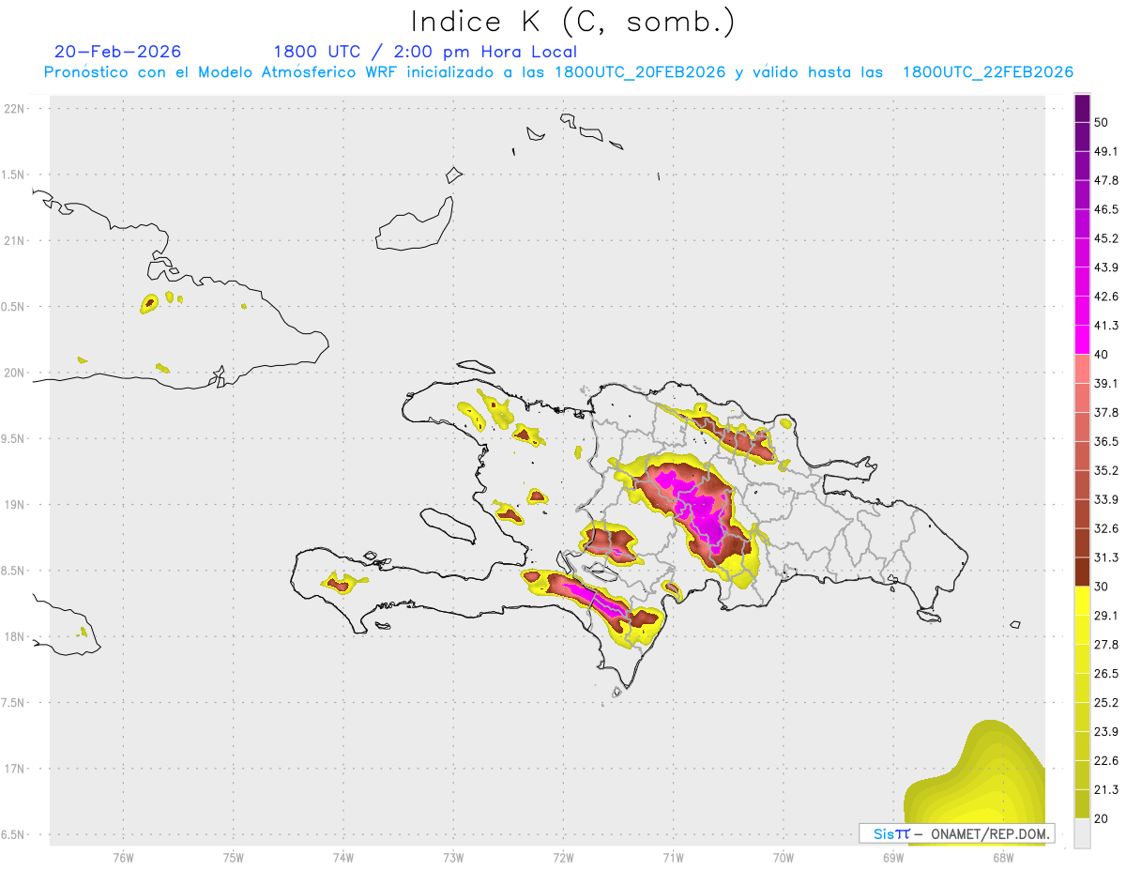Screen dimensions: 1126x870
Task: Click the colorbar value "39.1"
Action: 1107,383
